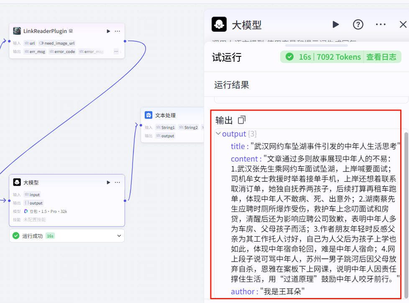The height and width of the screenshot is (303, 409).
Task: Open 查看日志 to view run logs
Action: pos(381,57)
